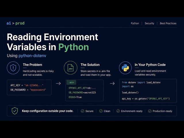
Task: Click the DEBUG=True line
Action: click(x=75, y=97)
